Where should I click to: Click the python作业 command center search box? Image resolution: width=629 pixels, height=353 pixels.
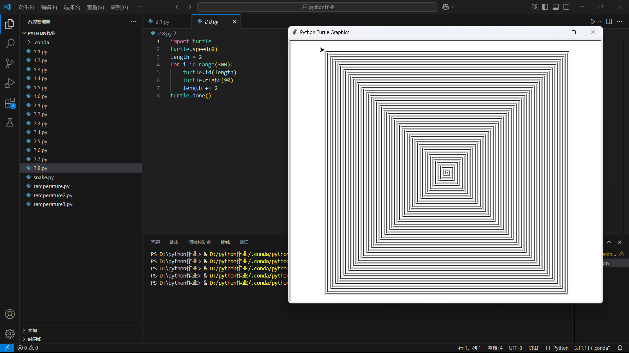(317, 7)
